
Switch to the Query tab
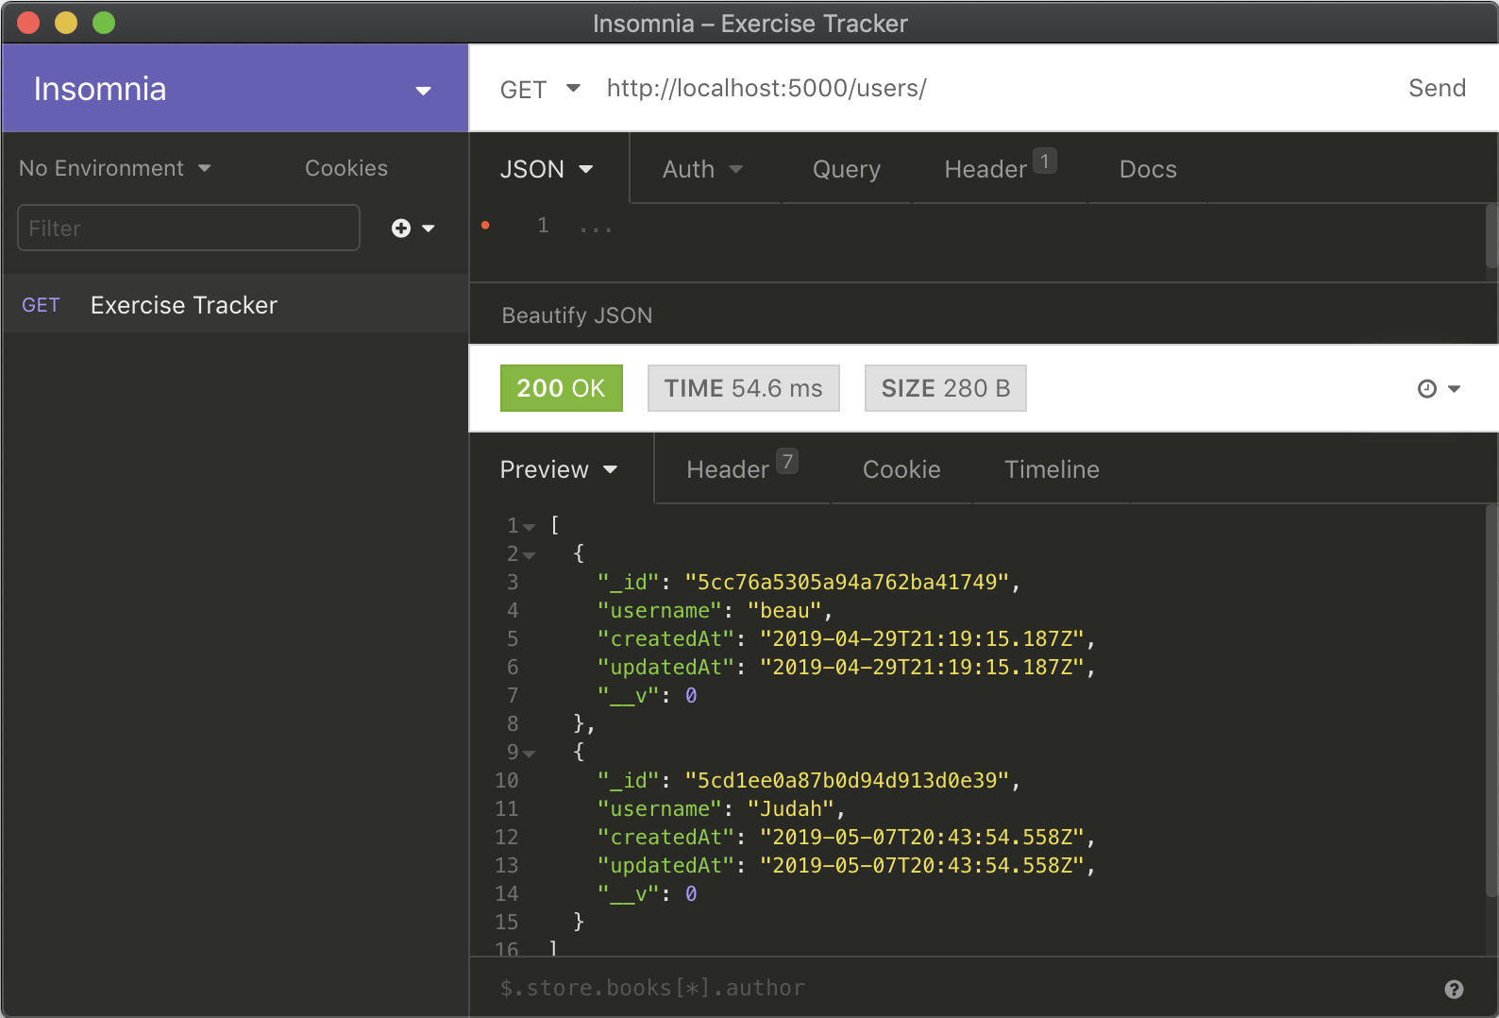[846, 169]
